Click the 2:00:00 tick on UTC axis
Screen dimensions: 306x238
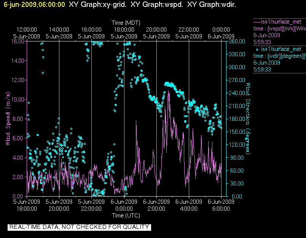click(156, 208)
